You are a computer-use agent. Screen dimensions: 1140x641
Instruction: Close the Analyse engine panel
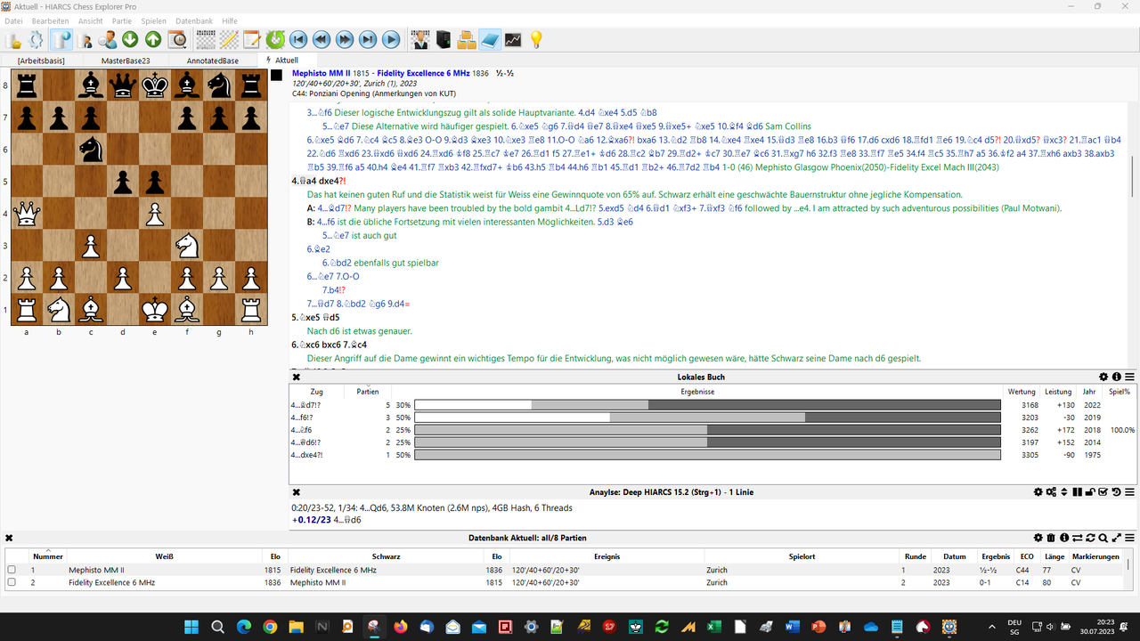297,492
